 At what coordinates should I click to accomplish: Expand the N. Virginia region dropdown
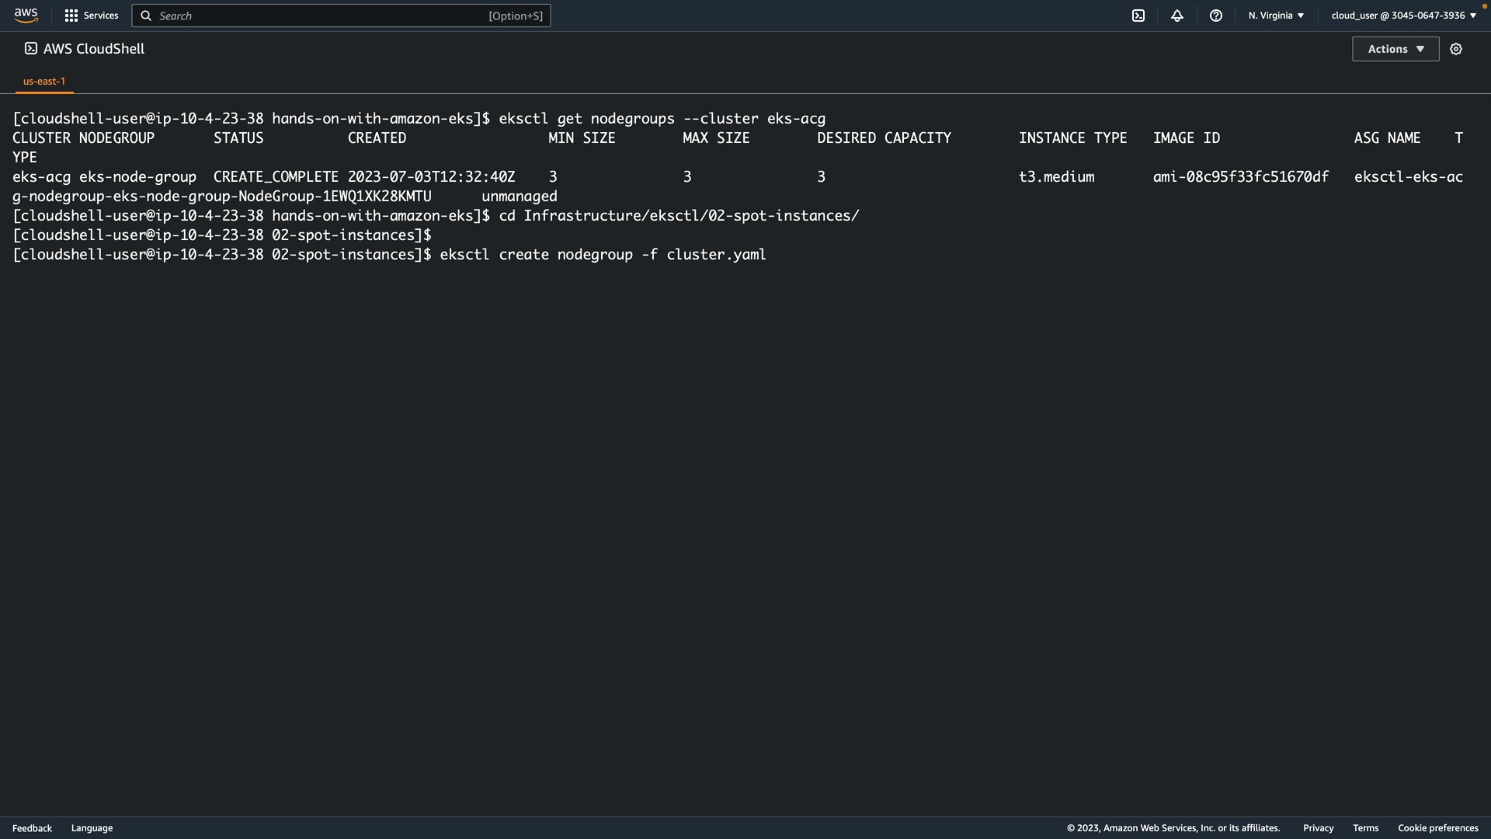(x=1276, y=16)
